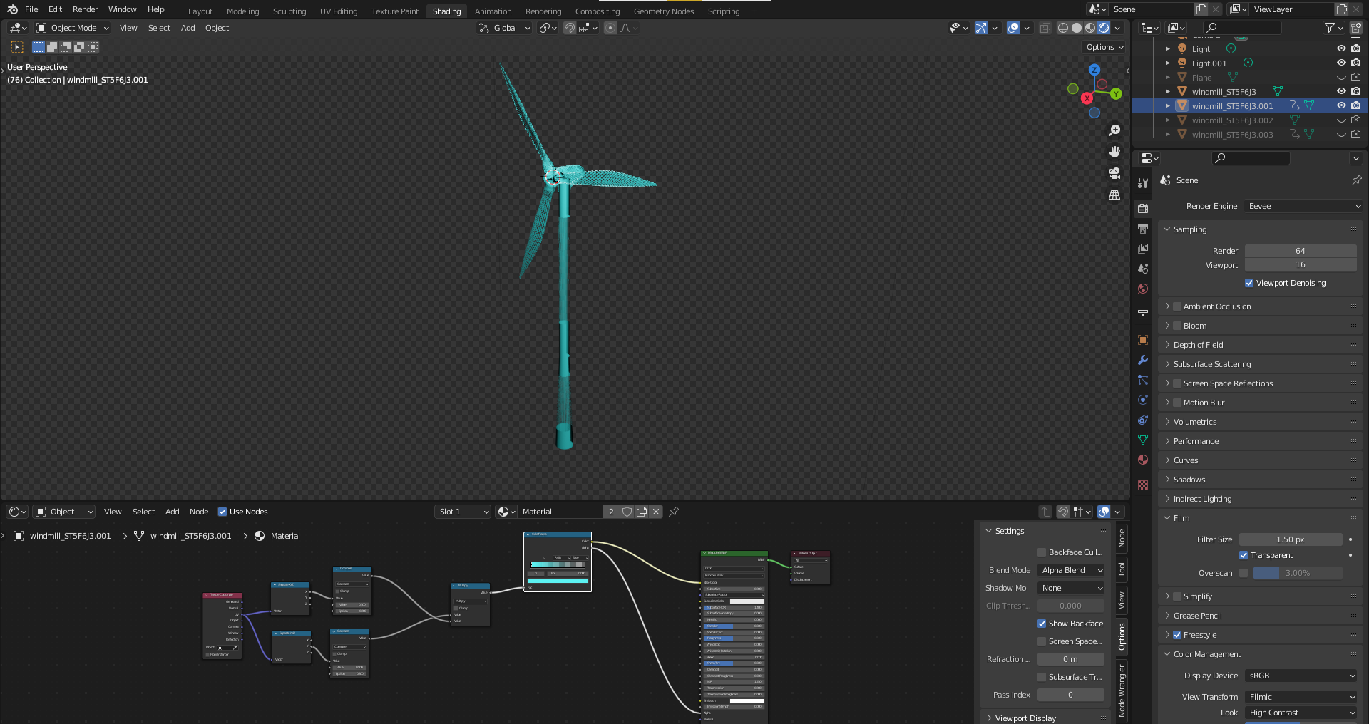Open the Blend Mode dropdown
Screen dimensions: 1369x724
tap(1071, 570)
